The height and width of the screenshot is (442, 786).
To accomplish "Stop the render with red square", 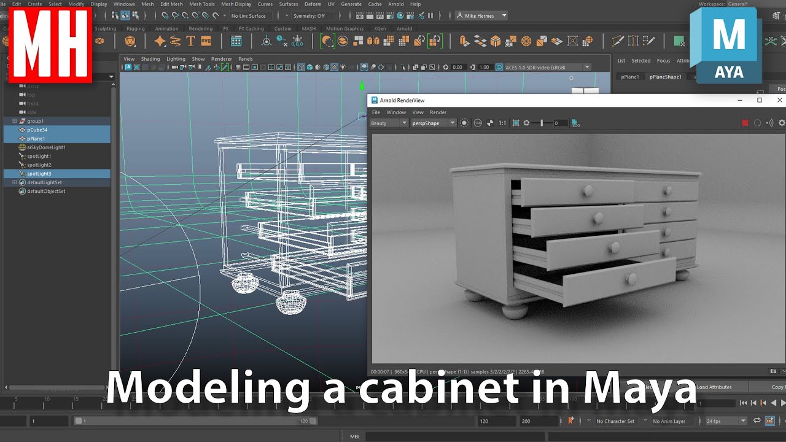I will (745, 123).
